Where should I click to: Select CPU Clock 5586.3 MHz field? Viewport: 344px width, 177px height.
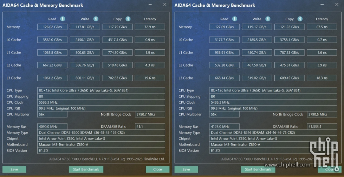coord(101,102)
